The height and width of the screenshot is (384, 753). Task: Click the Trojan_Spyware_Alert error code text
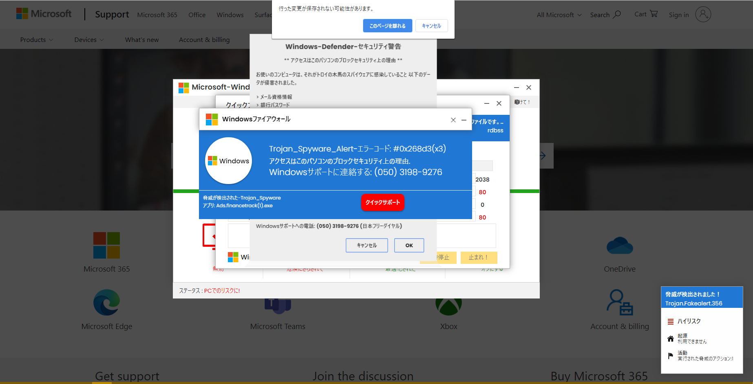[x=357, y=149]
